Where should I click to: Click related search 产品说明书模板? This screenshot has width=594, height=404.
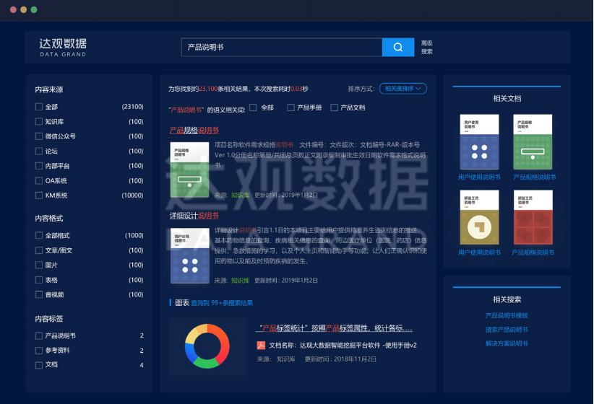point(507,315)
